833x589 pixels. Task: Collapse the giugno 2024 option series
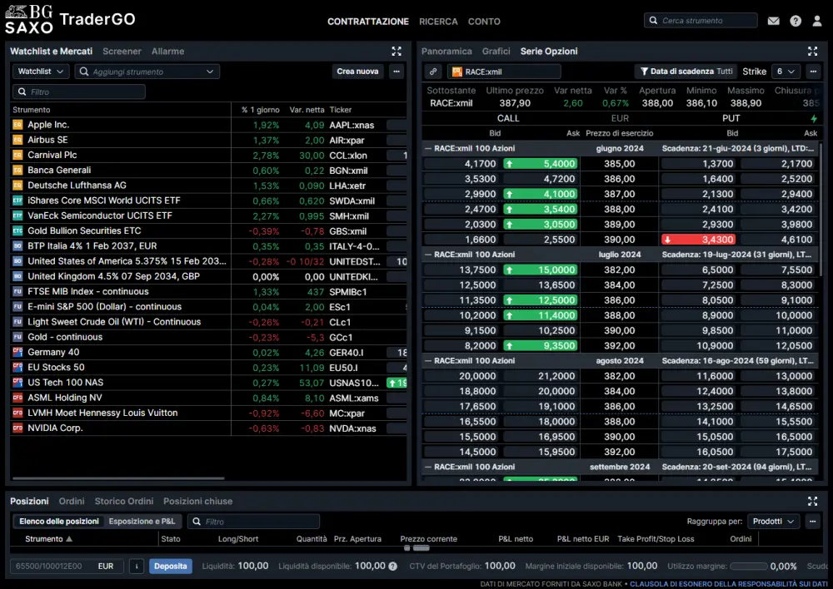pyautogui.click(x=427, y=149)
